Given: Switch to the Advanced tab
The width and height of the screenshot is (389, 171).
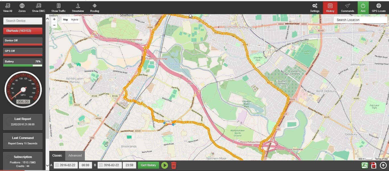Looking at the screenshot, I should 75,155.
